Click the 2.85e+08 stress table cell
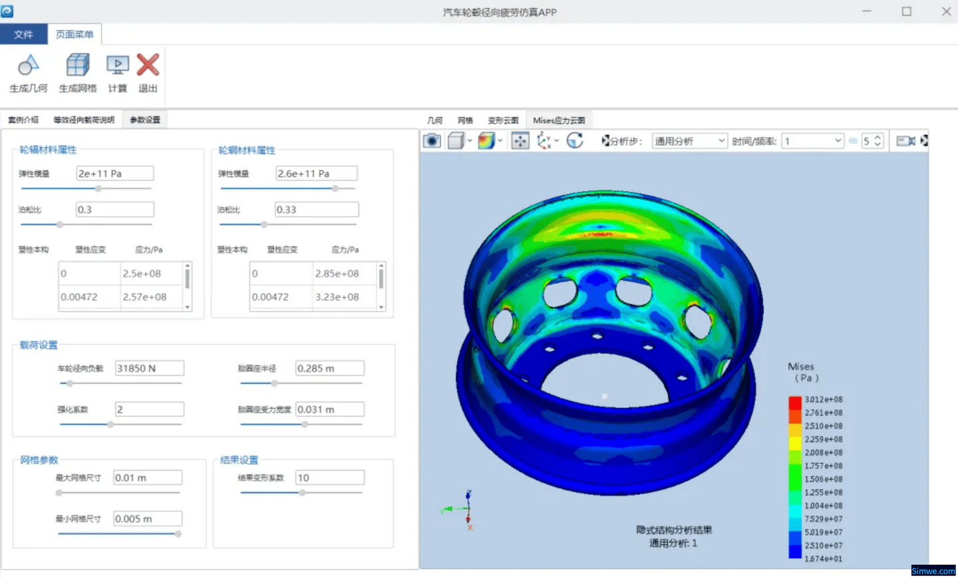958x578 pixels. (345, 273)
